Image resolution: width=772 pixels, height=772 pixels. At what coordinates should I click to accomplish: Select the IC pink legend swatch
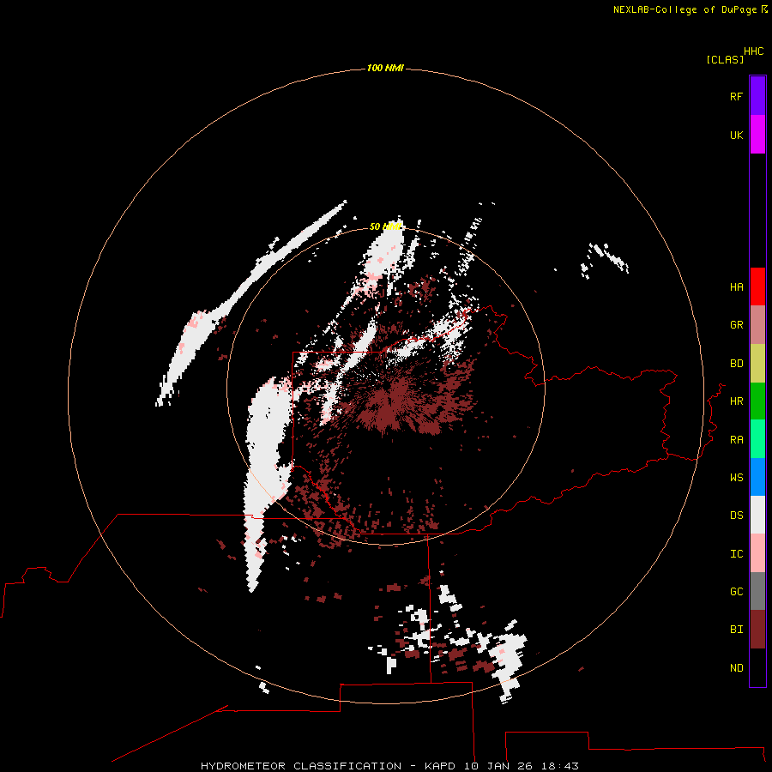pyautogui.click(x=757, y=553)
